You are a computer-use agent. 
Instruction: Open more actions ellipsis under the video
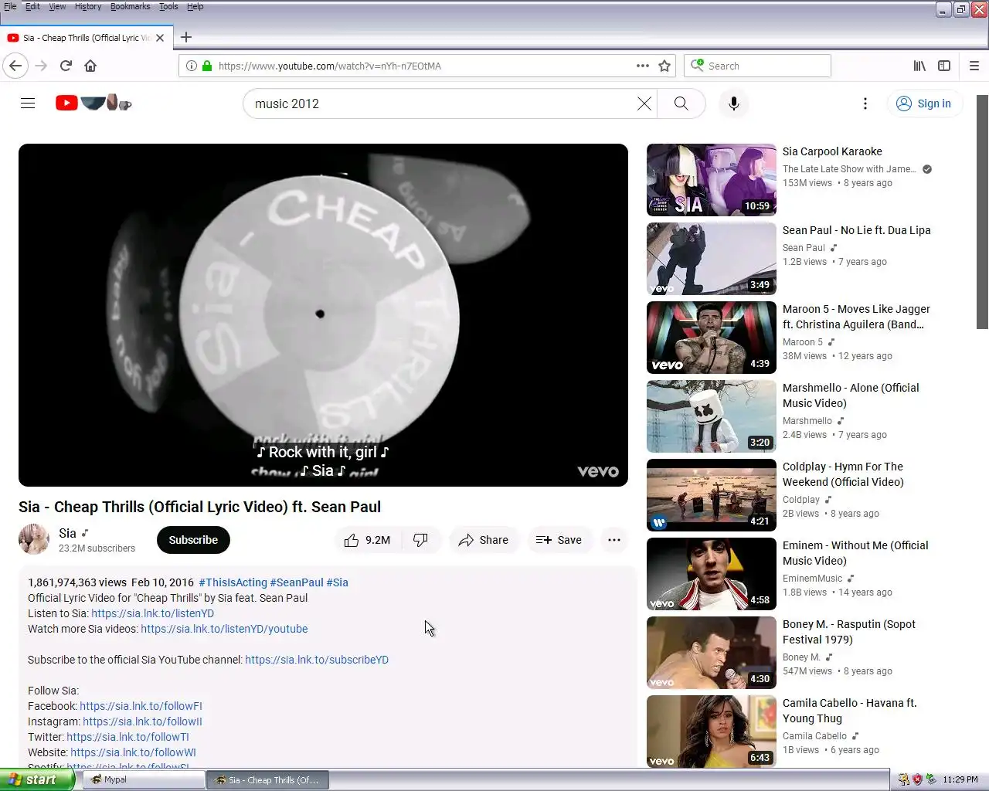614,540
